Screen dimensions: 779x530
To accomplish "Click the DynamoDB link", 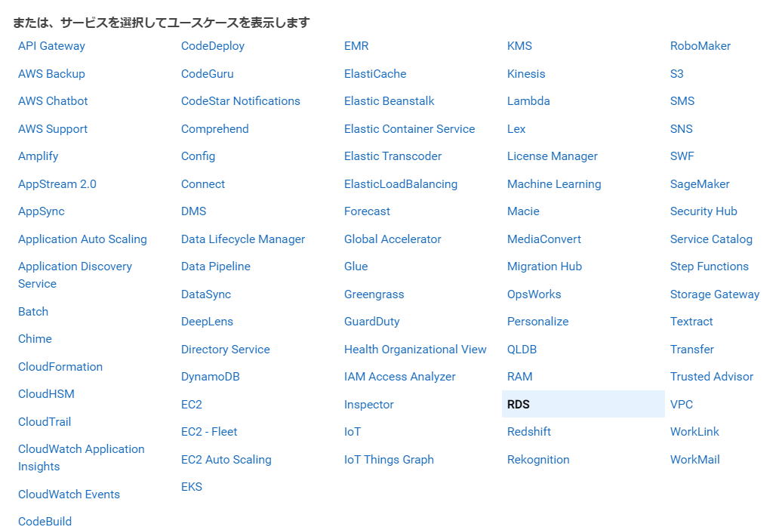I will point(210,377).
